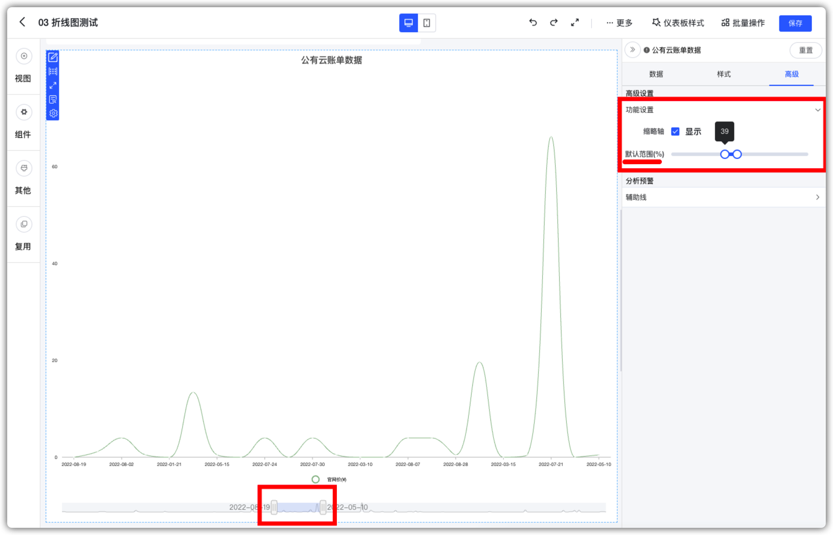The height and width of the screenshot is (535, 833).
Task: Uncheck the 缩略轴 显示 checkbox
Action: click(x=675, y=131)
